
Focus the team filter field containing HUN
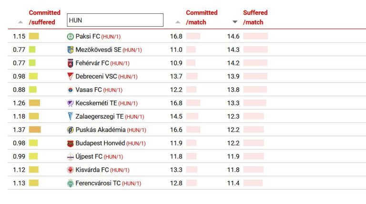[115, 20]
